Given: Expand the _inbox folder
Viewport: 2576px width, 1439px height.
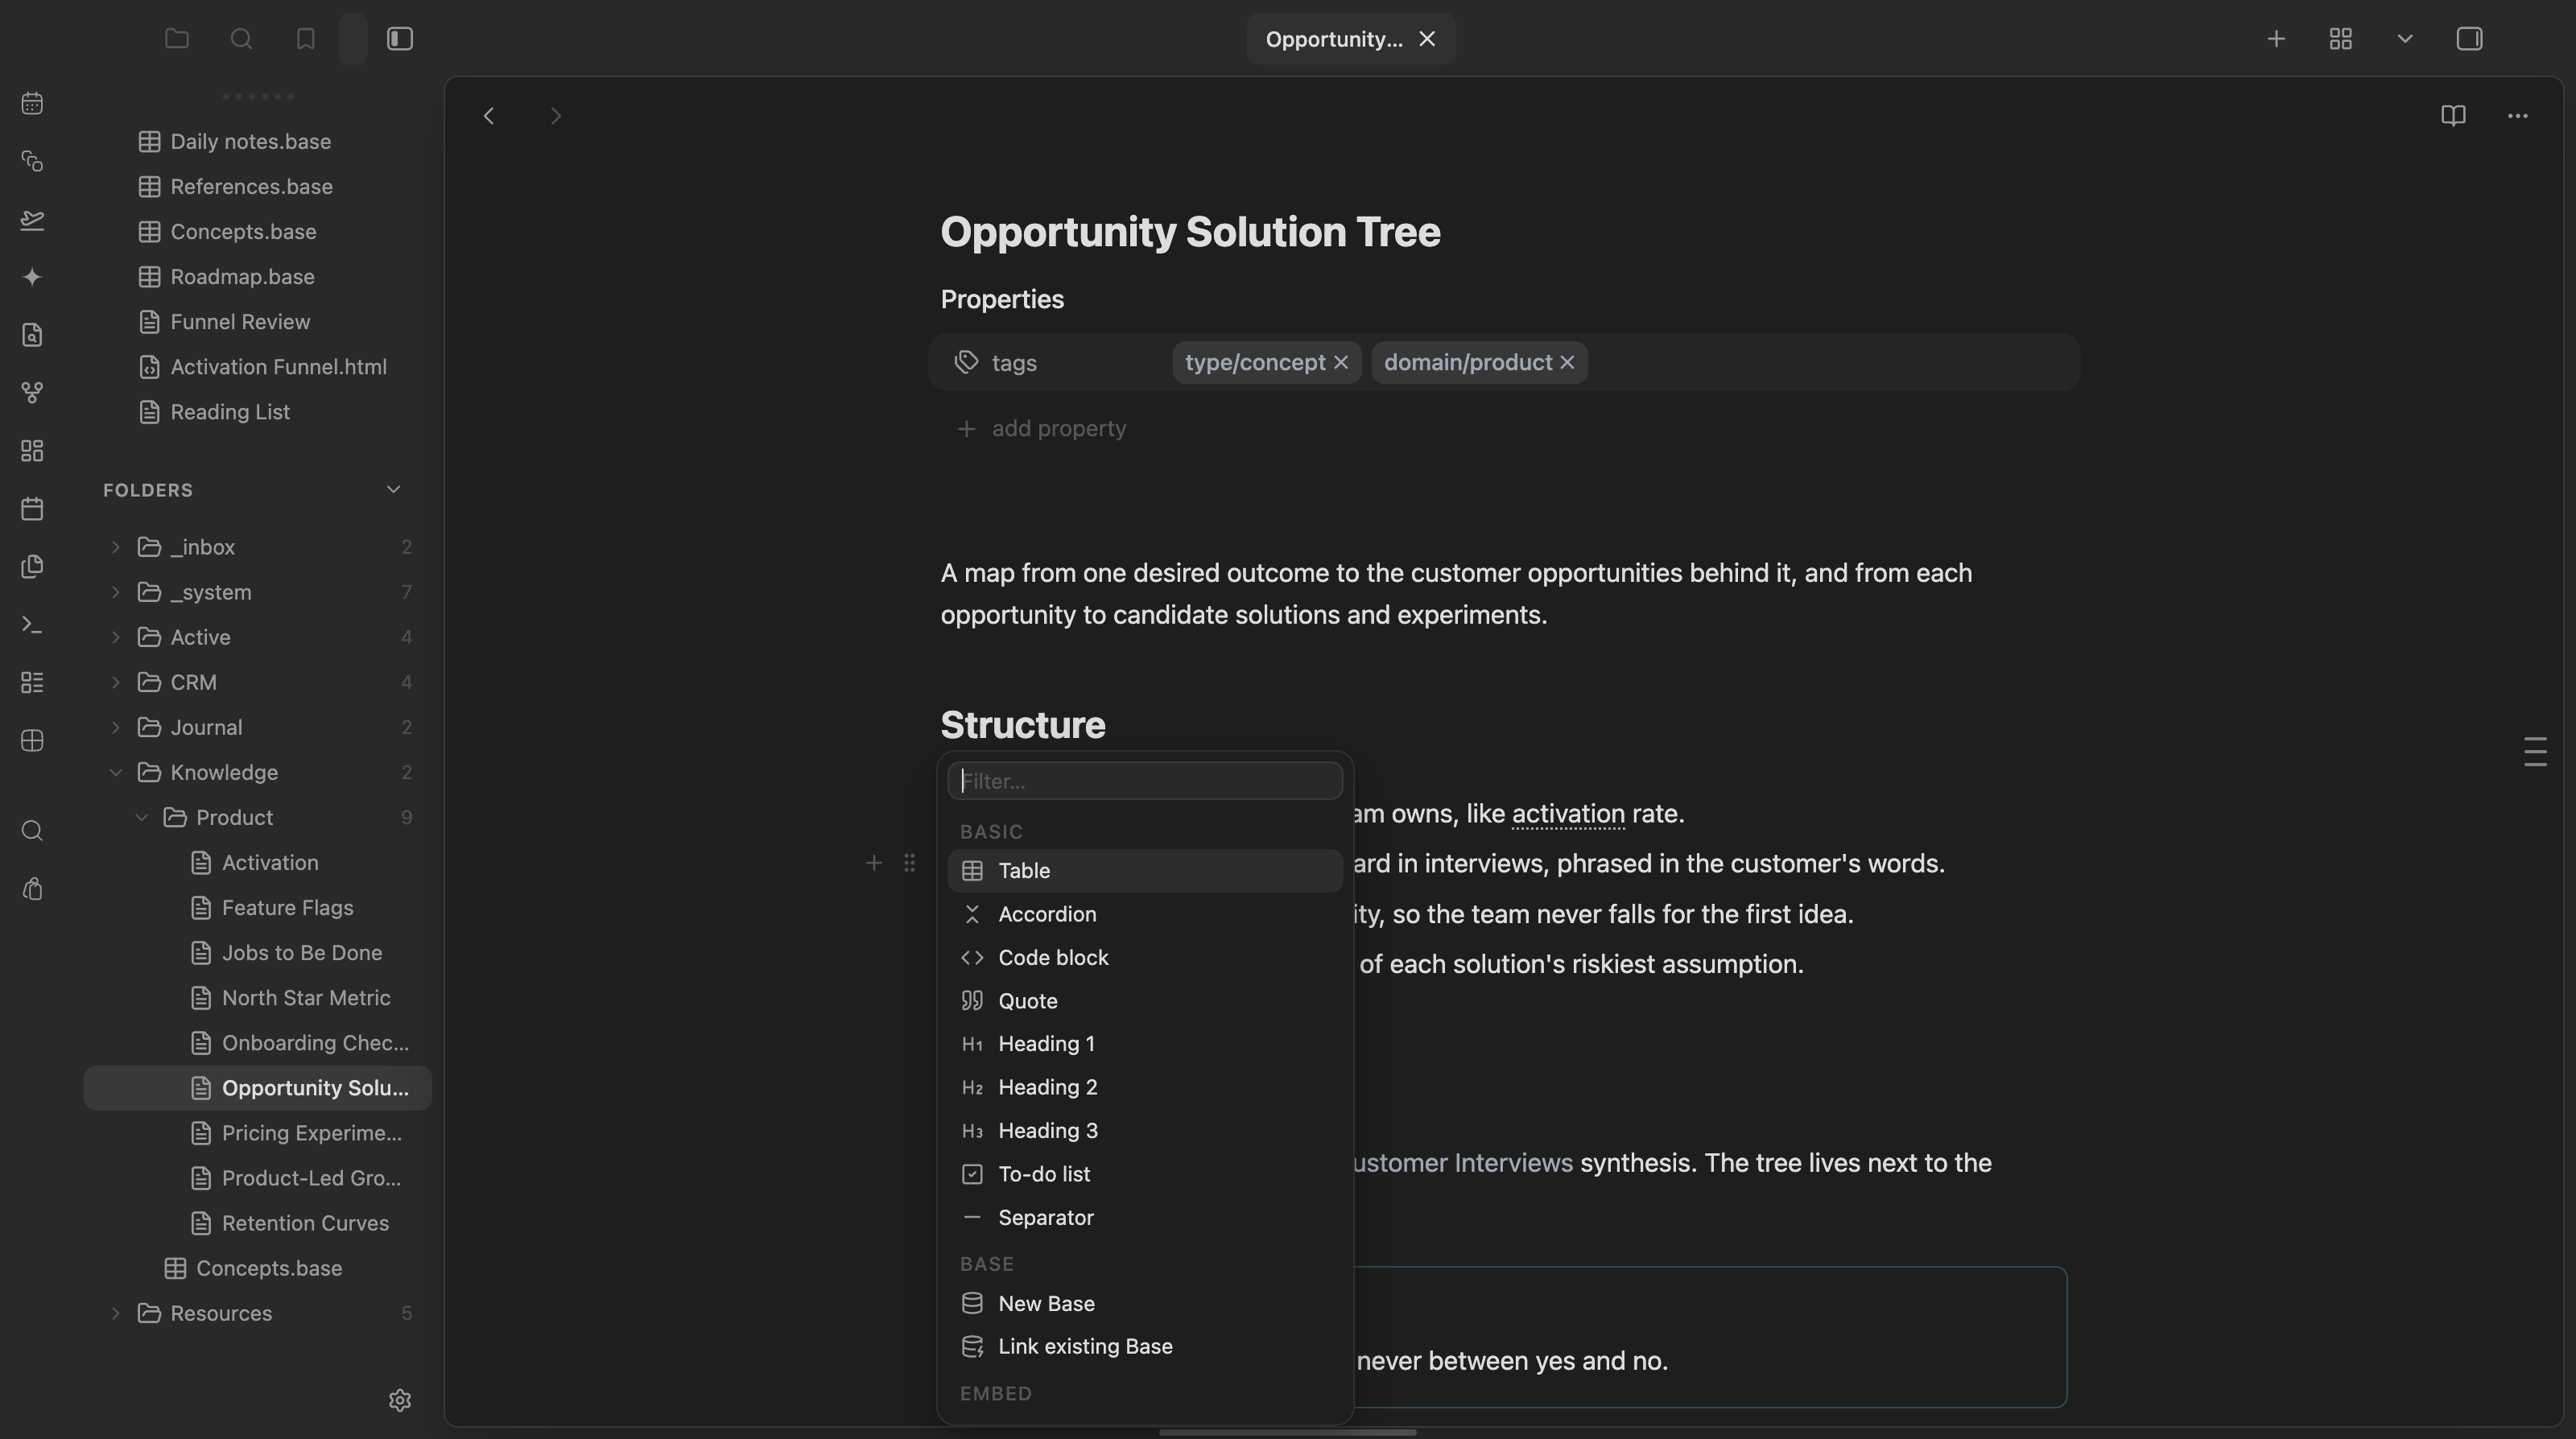Looking at the screenshot, I should pyautogui.click(x=115, y=547).
